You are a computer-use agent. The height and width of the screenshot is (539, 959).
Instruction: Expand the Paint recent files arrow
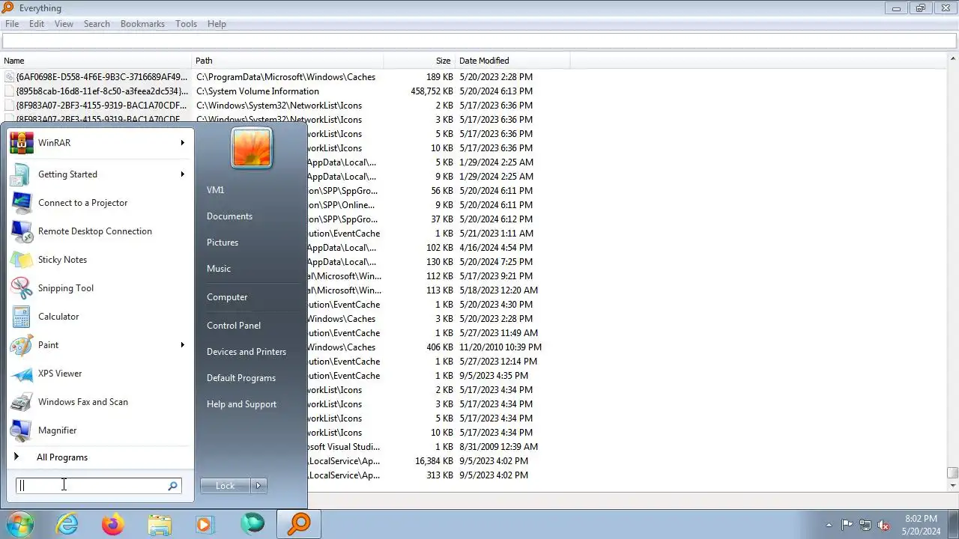pos(182,345)
